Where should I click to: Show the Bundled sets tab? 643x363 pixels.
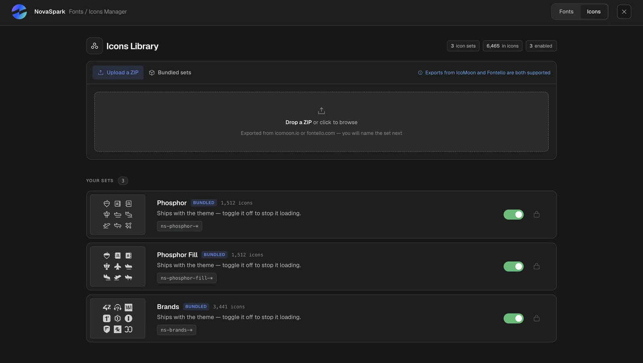[x=170, y=73]
